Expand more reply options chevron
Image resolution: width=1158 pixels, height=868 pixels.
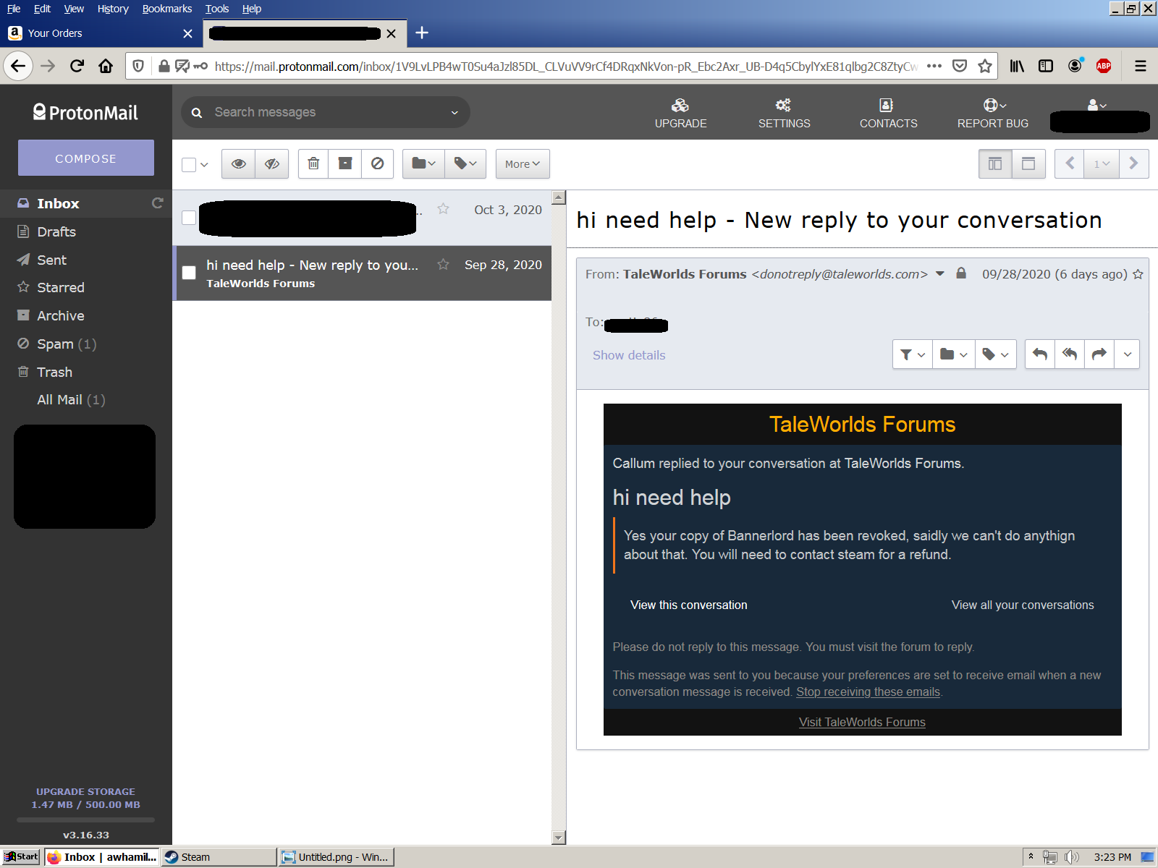[1127, 354]
